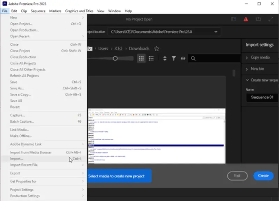Open the Sequence menu
Viewport: 279px width, 201px height.
click(x=38, y=11)
